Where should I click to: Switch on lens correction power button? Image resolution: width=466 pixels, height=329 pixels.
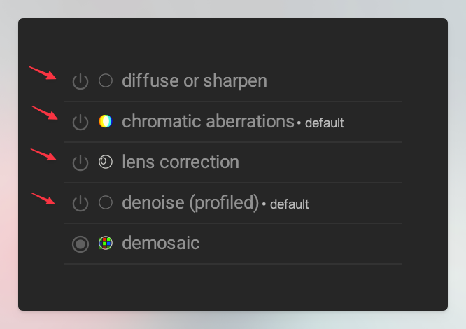click(81, 162)
